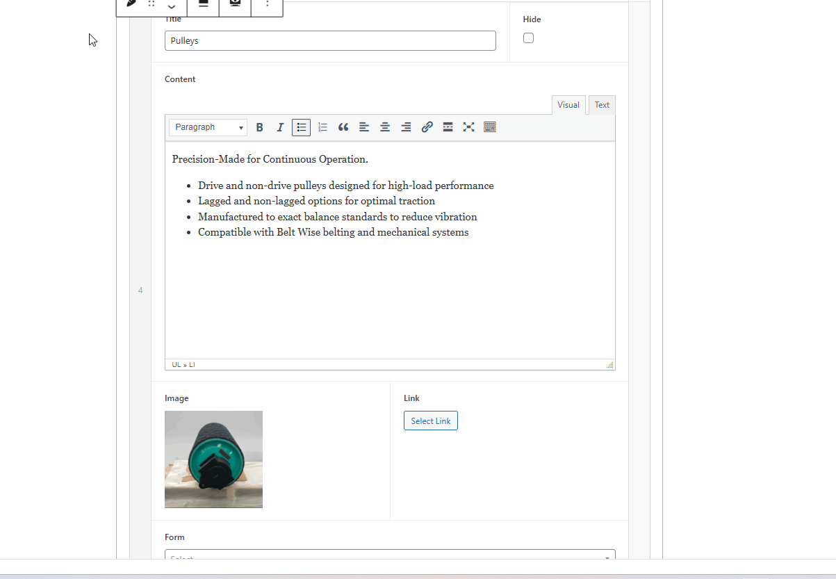The width and height of the screenshot is (836, 579).
Task: Click the 'Compatible with Belt Wise' bullet
Action: [x=334, y=232]
